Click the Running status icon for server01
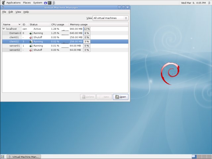Screen dimensions: 212x159 pyautogui.click(x=31, y=46)
